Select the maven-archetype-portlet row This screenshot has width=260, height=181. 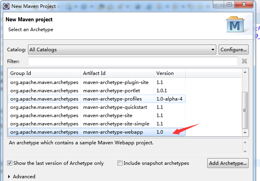pyautogui.click(x=97, y=91)
